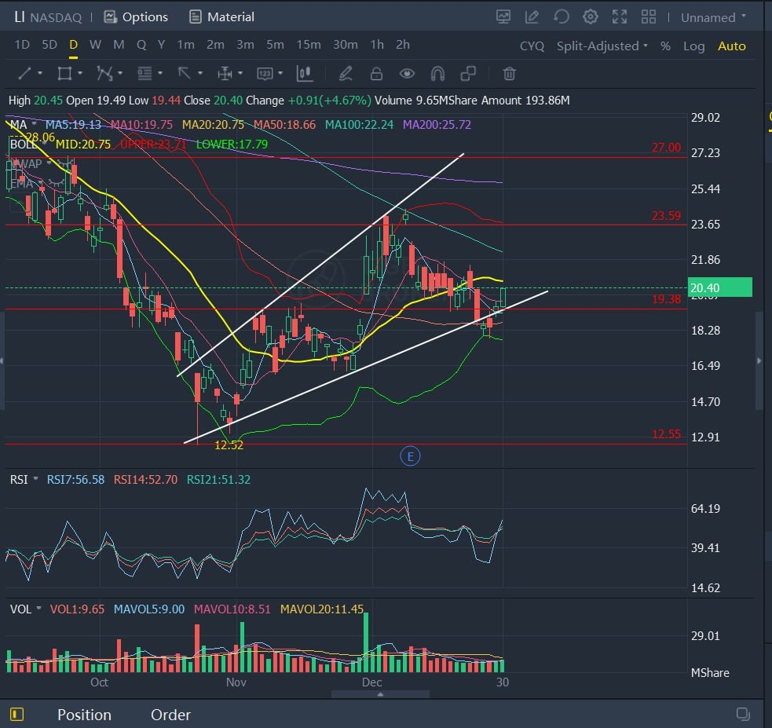
Task: Expand the Unnamed layout dropdown
Action: tap(713, 17)
